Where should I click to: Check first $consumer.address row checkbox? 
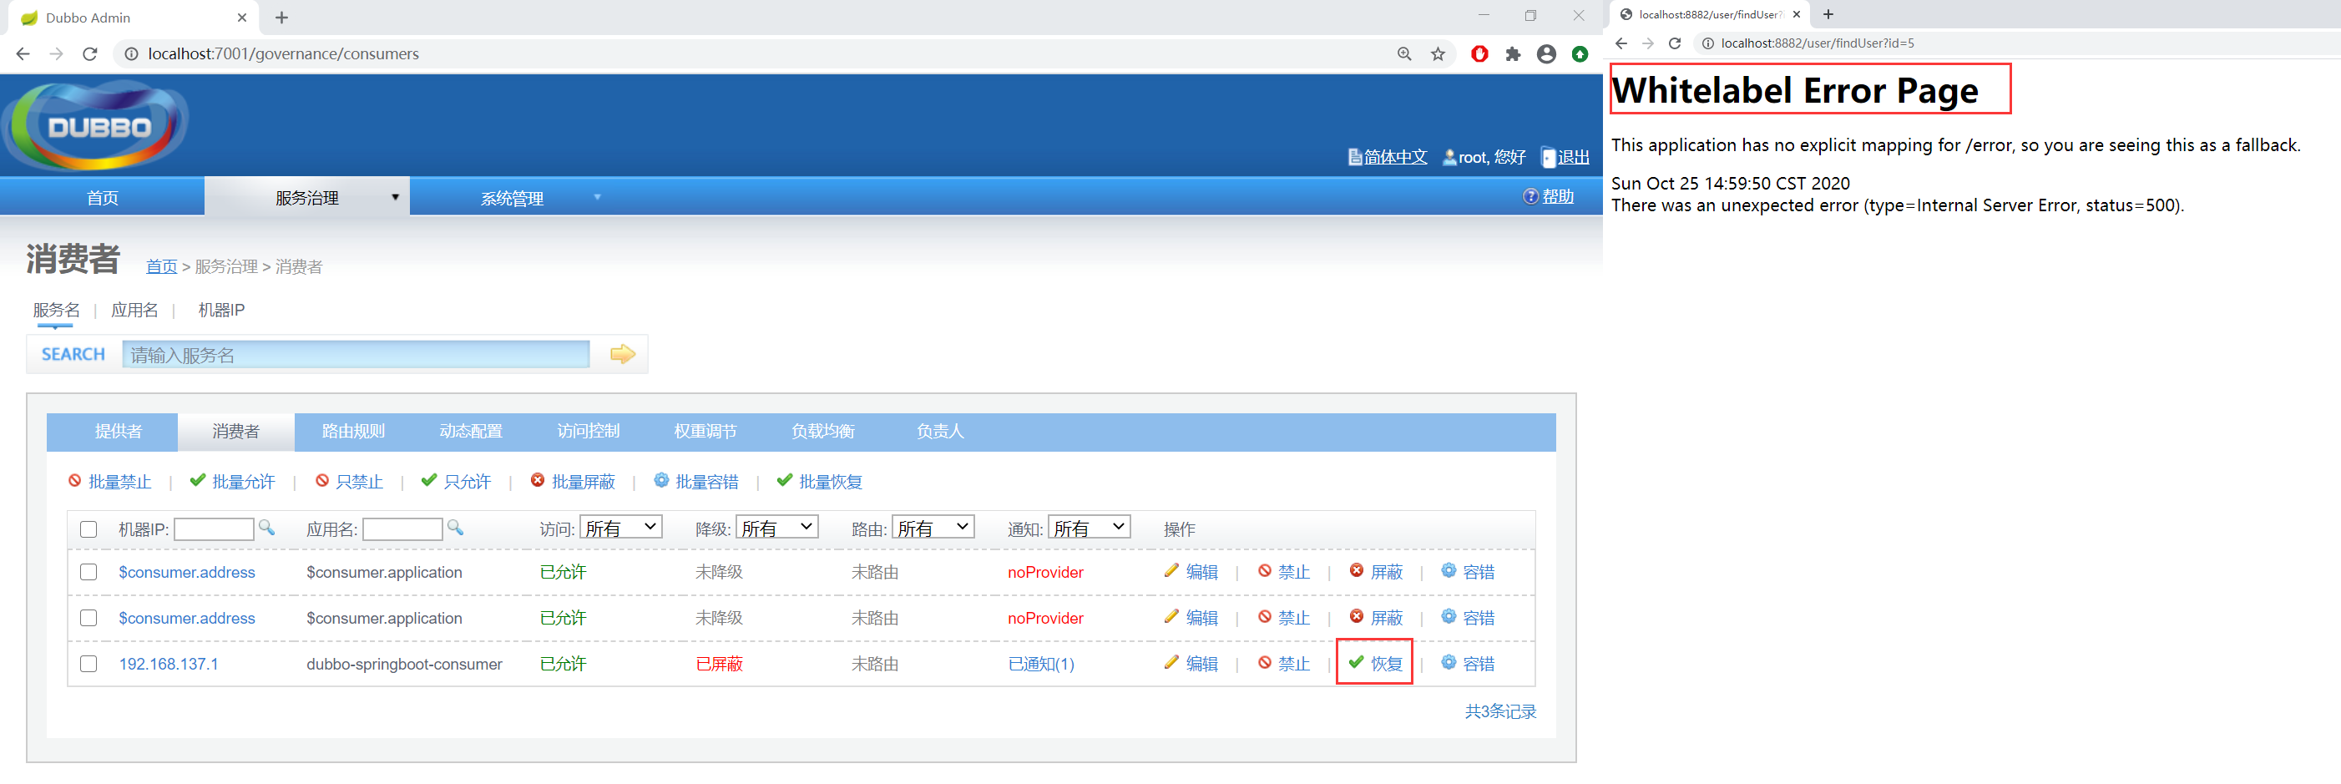(x=88, y=572)
